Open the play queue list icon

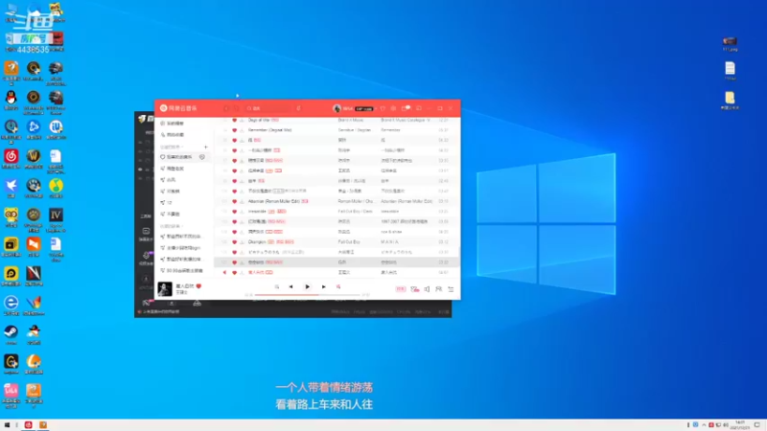[x=451, y=289]
